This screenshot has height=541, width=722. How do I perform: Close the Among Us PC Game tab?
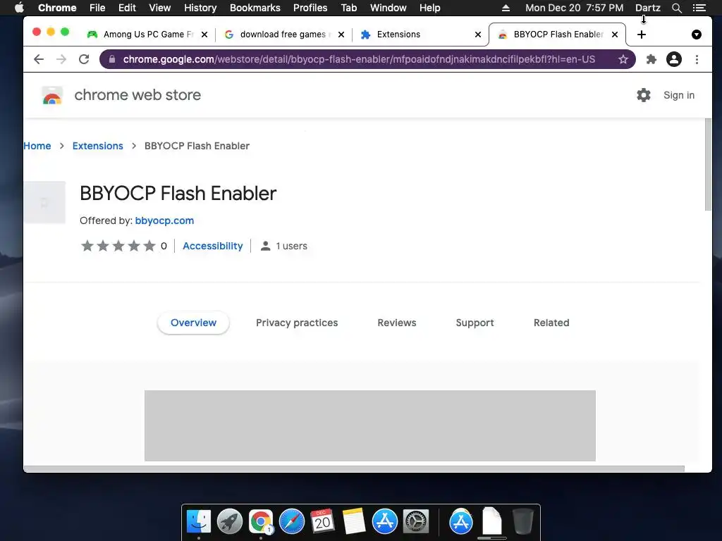(x=204, y=35)
